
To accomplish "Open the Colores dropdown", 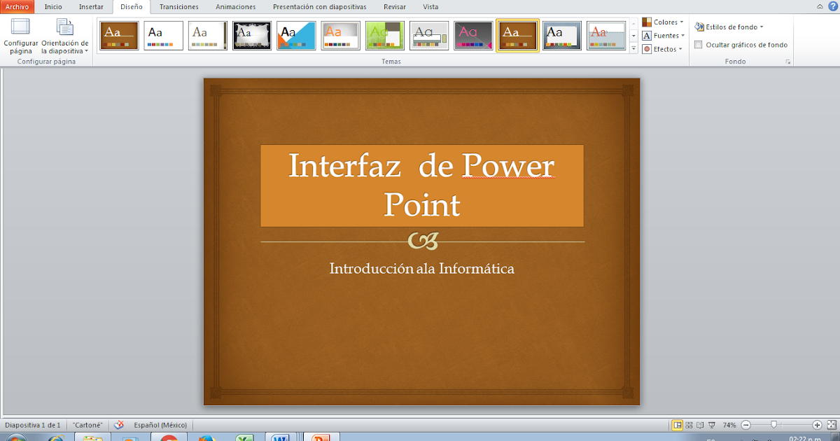I will pyautogui.click(x=662, y=22).
